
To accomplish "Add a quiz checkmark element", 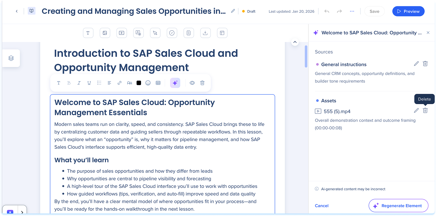I will [172, 33].
